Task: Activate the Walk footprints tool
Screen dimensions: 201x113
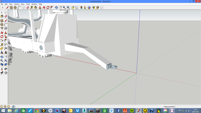Action: tap(2, 73)
